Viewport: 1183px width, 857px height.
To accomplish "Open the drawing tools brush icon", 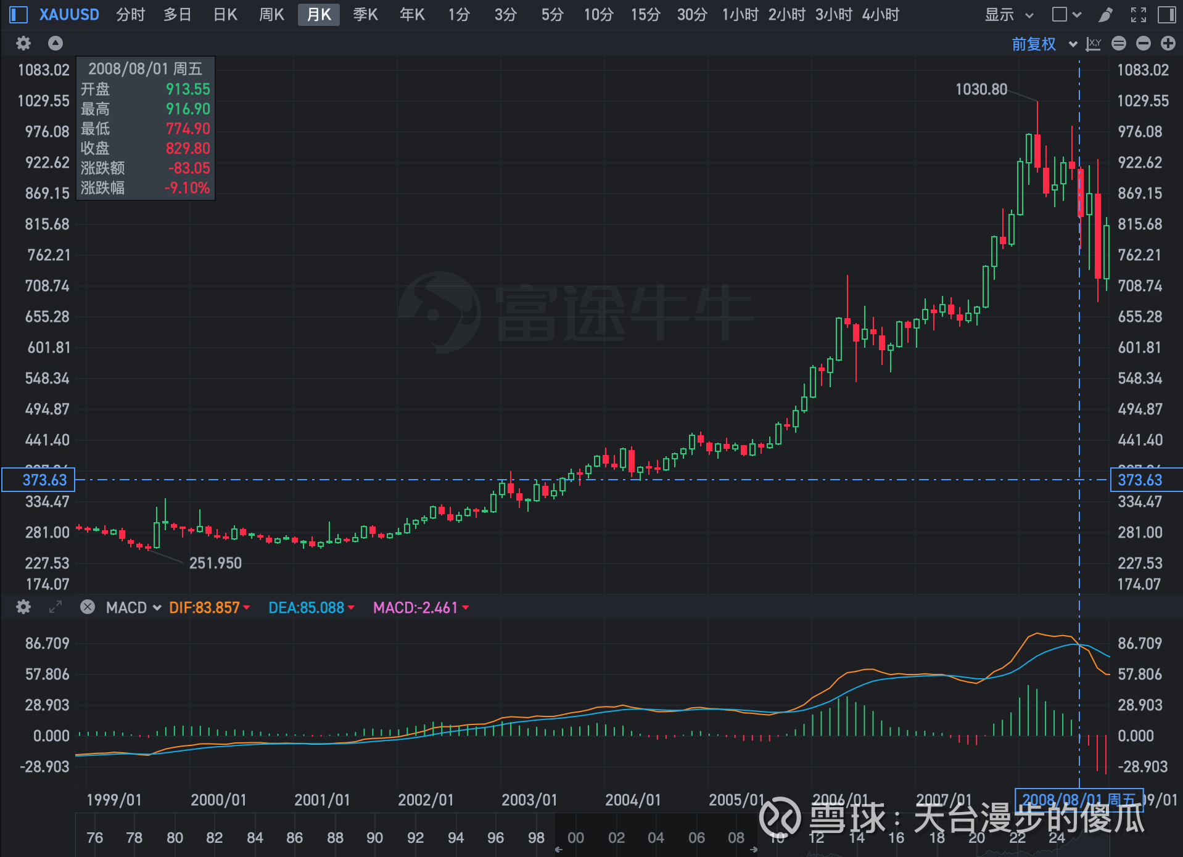I will [1104, 15].
